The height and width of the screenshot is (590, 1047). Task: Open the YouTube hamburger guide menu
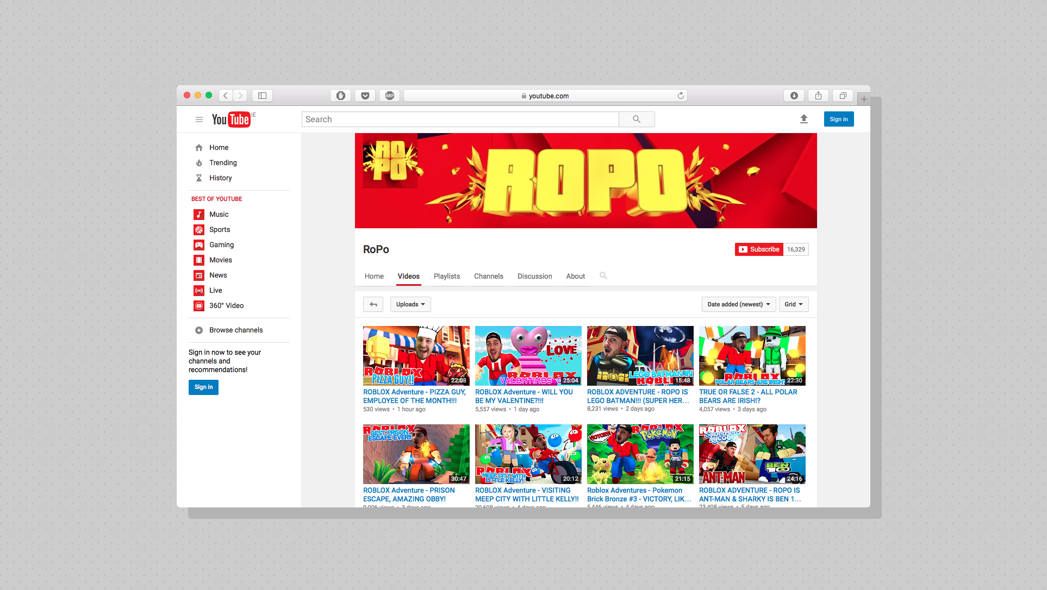199,120
